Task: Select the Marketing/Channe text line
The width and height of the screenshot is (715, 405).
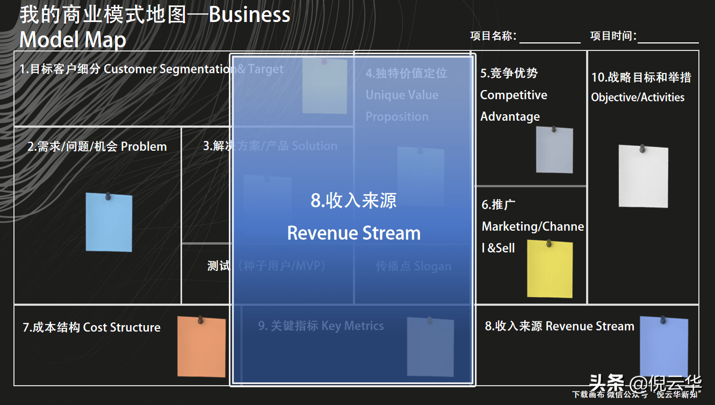Action: pos(533,226)
